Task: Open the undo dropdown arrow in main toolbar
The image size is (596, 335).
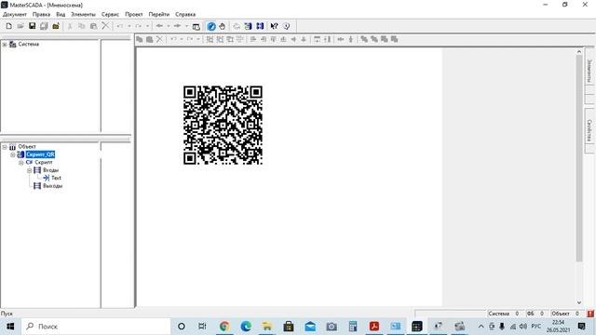Action: tap(129, 26)
